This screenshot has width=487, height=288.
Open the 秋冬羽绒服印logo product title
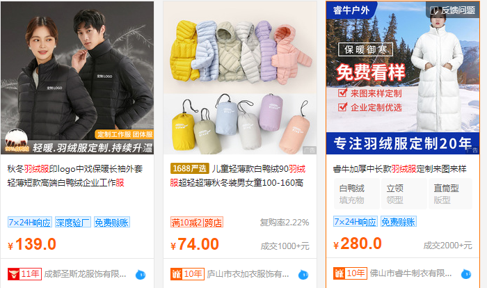(75, 176)
